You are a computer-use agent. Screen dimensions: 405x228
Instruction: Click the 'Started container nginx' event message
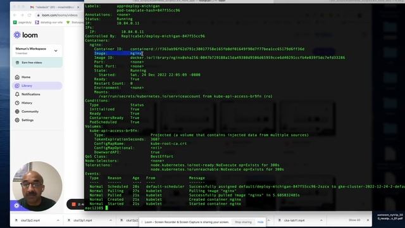215,204
